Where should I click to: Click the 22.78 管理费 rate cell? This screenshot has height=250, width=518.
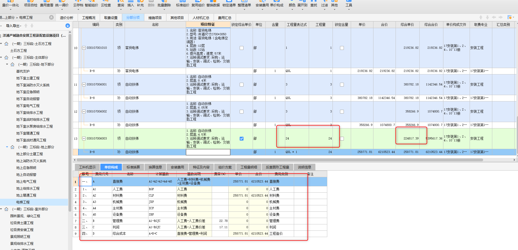pyautogui.click(x=220, y=221)
